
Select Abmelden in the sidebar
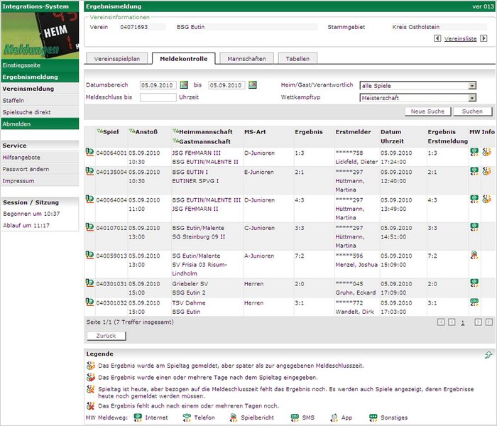point(18,124)
